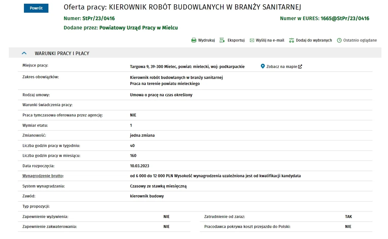Viewport: 388px width, 239px height.
Task: Click the WARUNKI PRACY I PŁACY header
Action: tap(62, 53)
